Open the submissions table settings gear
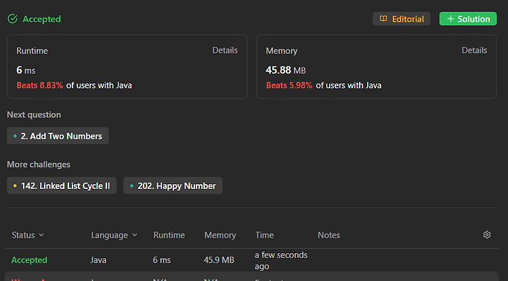 (487, 235)
